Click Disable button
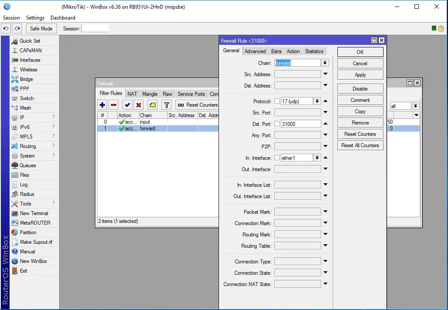This screenshot has width=448, height=310. point(360,88)
